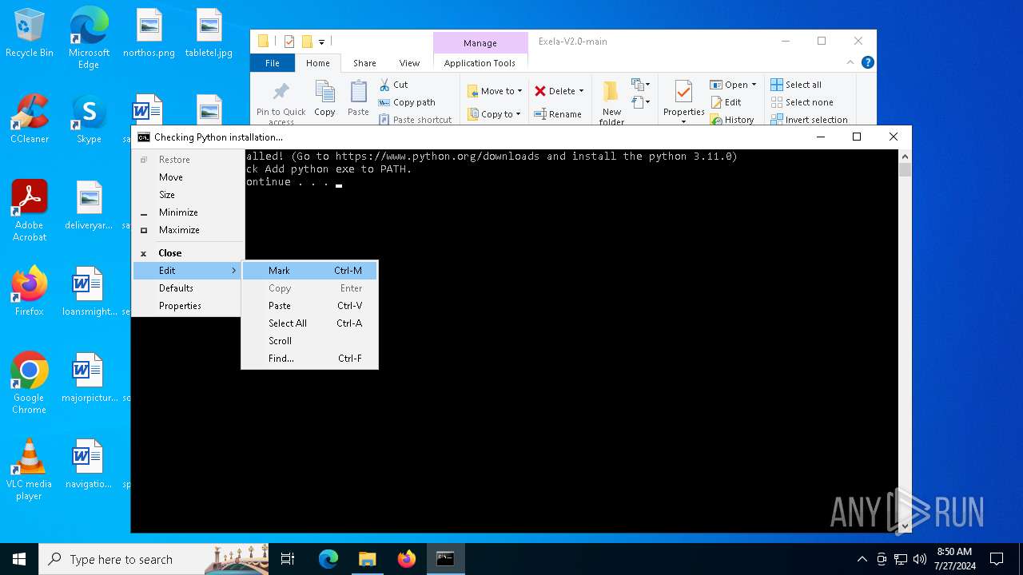Open the Move to dropdown
1023x575 pixels.
495,91
